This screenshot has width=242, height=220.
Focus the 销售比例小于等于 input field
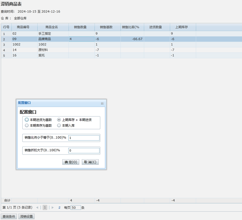tap(84, 138)
